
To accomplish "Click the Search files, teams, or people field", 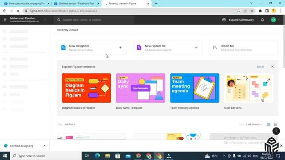I will click(94, 20).
